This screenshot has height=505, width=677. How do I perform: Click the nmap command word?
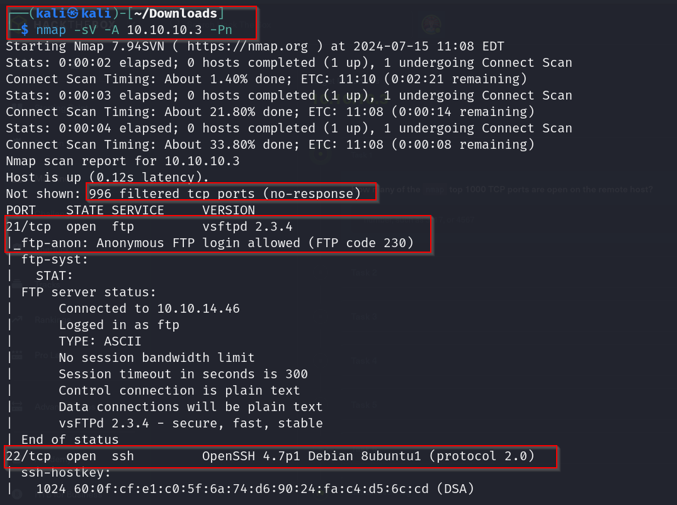(x=52, y=30)
